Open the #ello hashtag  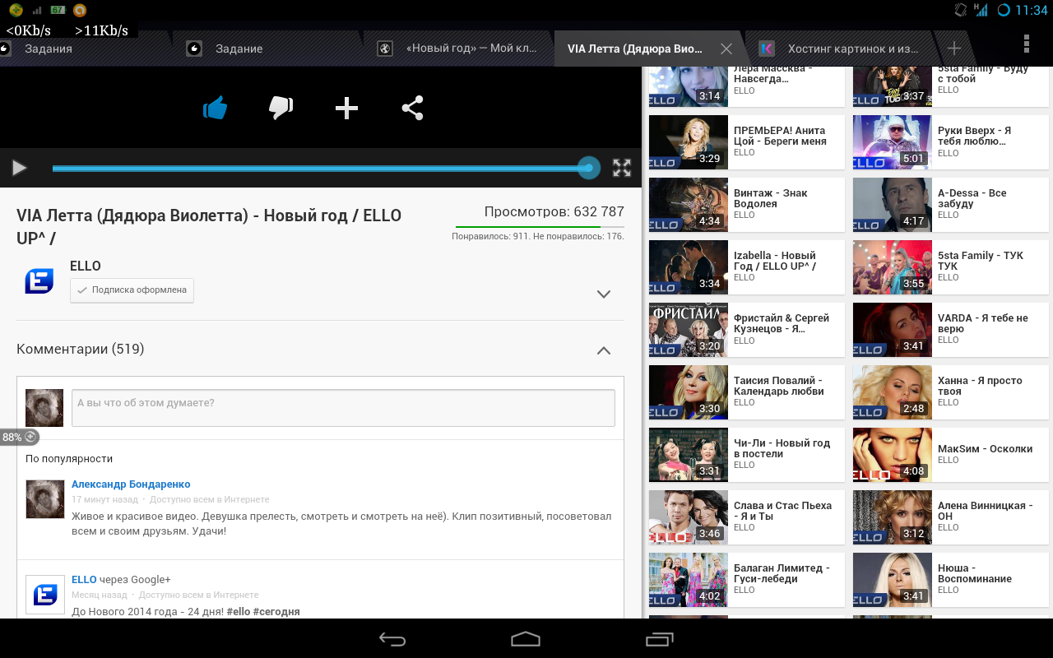(x=239, y=611)
